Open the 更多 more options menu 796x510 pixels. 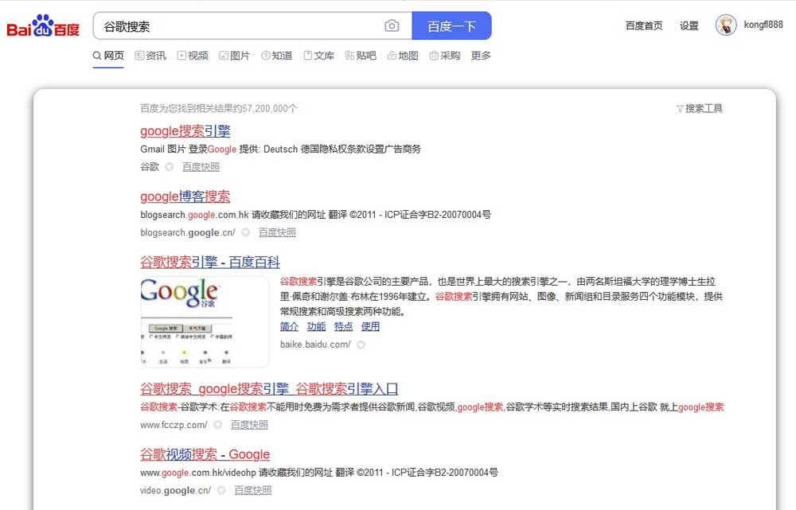point(480,55)
